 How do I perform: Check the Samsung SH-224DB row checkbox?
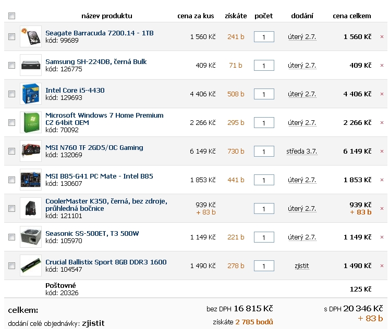pyautogui.click(x=11, y=65)
